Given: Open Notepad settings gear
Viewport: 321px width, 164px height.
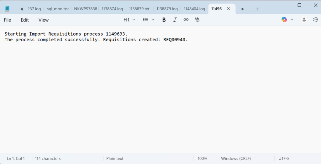Looking at the screenshot, I should point(315,20).
